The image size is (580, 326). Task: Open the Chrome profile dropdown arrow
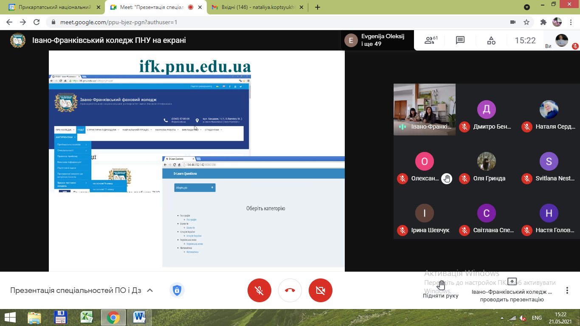click(x=527, y=7)
